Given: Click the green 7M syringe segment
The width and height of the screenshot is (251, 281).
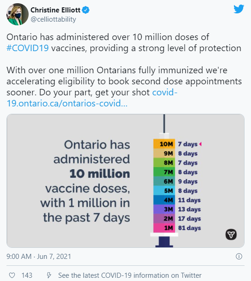Looking at the screenshot, I should pyautogui.click(x=164, y=172).
